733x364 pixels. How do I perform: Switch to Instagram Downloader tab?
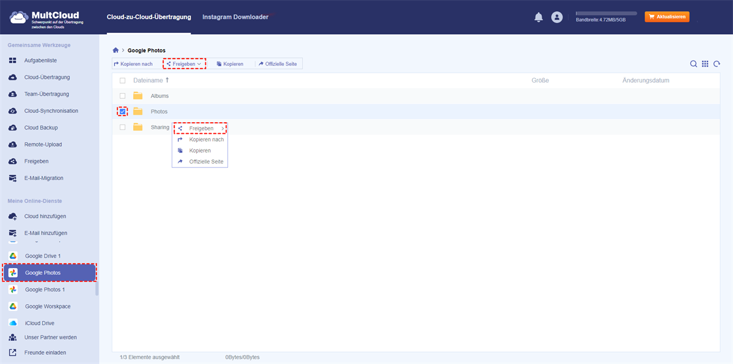[235, 17]
